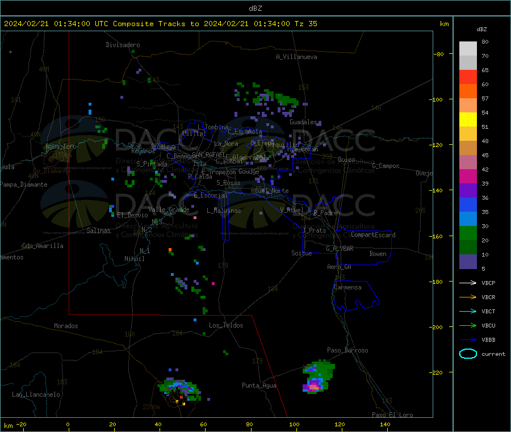Select the 10 dBZ purple color swatch
Viewport: 511px width, 432px height.
(x=468, y=262)
